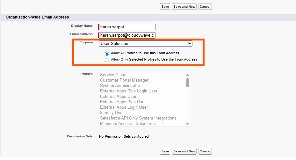Click the Email Address input field

(x=127, y=35)
